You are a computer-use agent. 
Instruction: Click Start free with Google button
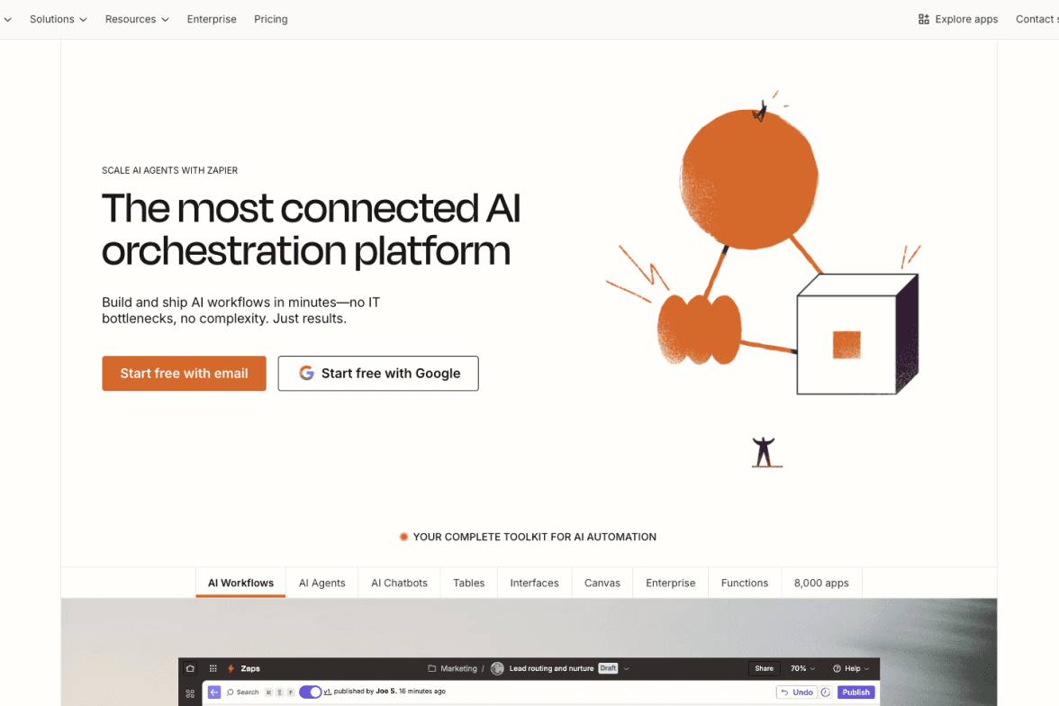[x=378, y=374]
